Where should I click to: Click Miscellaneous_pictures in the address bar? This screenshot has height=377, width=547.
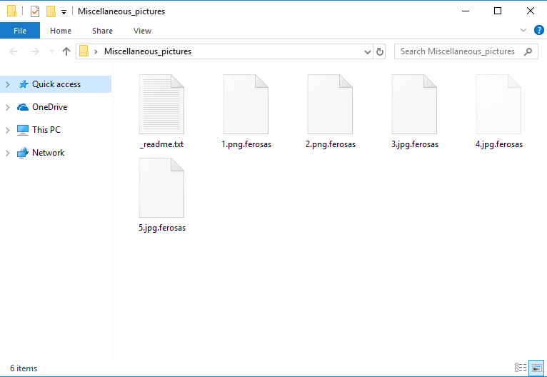pos(148,51)
